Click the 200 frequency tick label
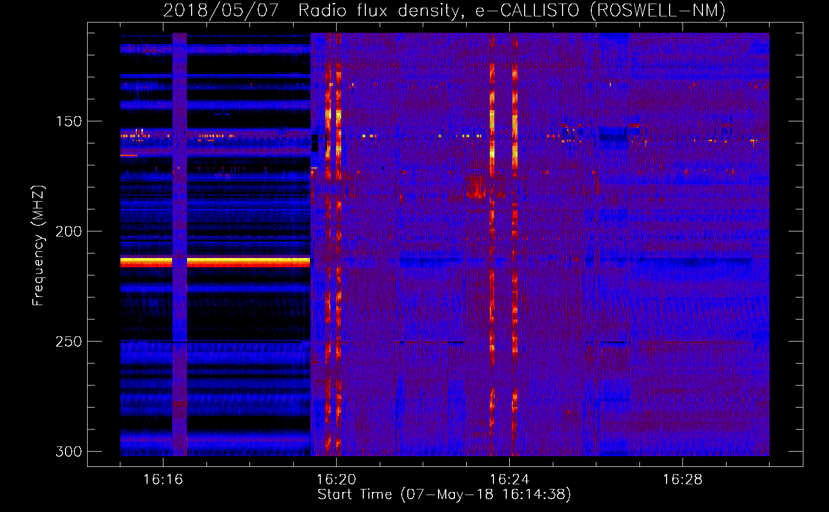The image size is (829, 512). click(69, 231)
